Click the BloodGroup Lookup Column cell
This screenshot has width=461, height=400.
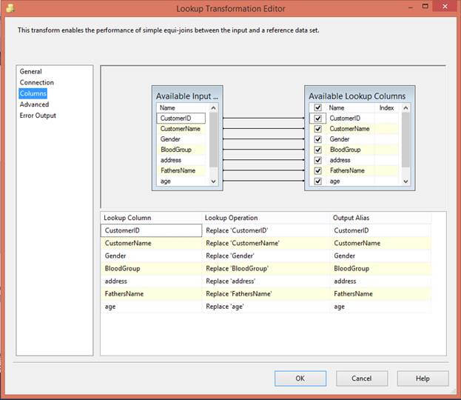152,268
